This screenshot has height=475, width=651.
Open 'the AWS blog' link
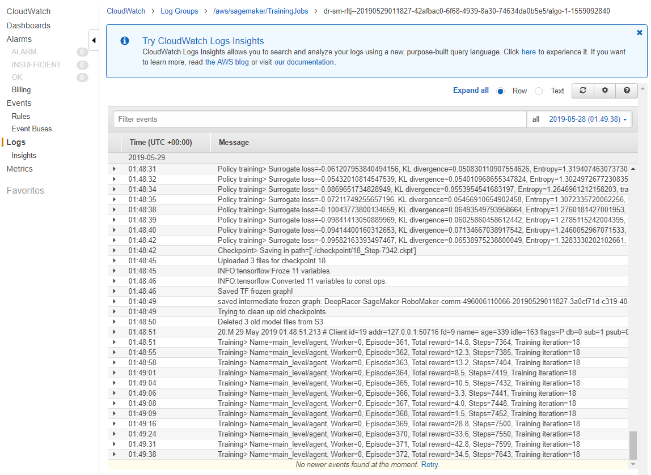(x=227, y=62)
